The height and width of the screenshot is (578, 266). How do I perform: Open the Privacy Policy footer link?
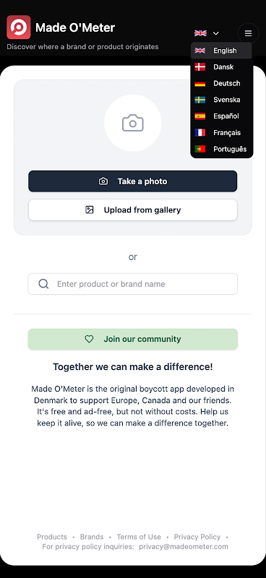197,537
